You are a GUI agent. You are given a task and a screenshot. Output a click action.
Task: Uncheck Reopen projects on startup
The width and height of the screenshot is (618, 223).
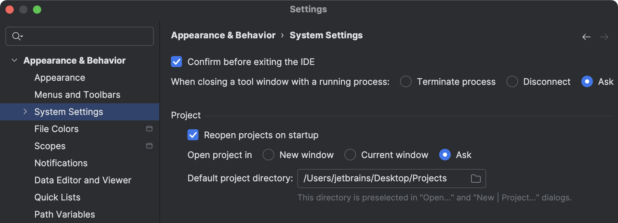[x=193, y=135]
